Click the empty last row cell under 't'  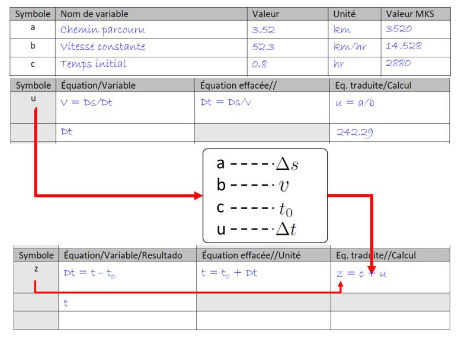coord(127,321)
